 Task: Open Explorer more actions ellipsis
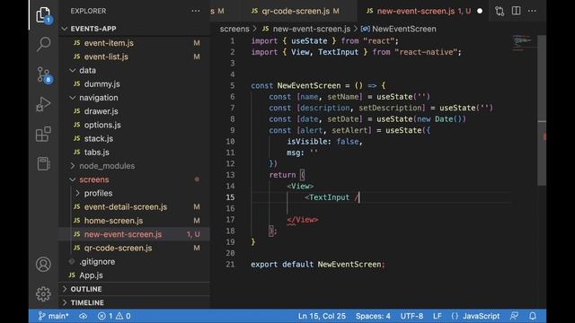click(x=196, y=11)
